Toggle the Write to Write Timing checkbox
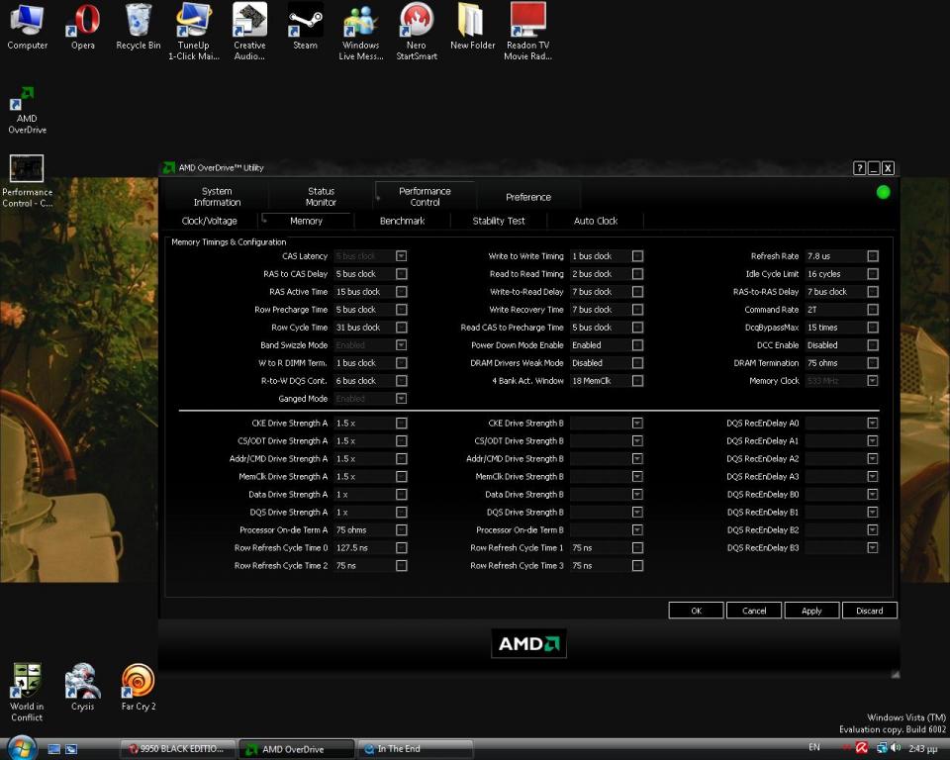The image size is (950, 760). [x=637, y=256]
